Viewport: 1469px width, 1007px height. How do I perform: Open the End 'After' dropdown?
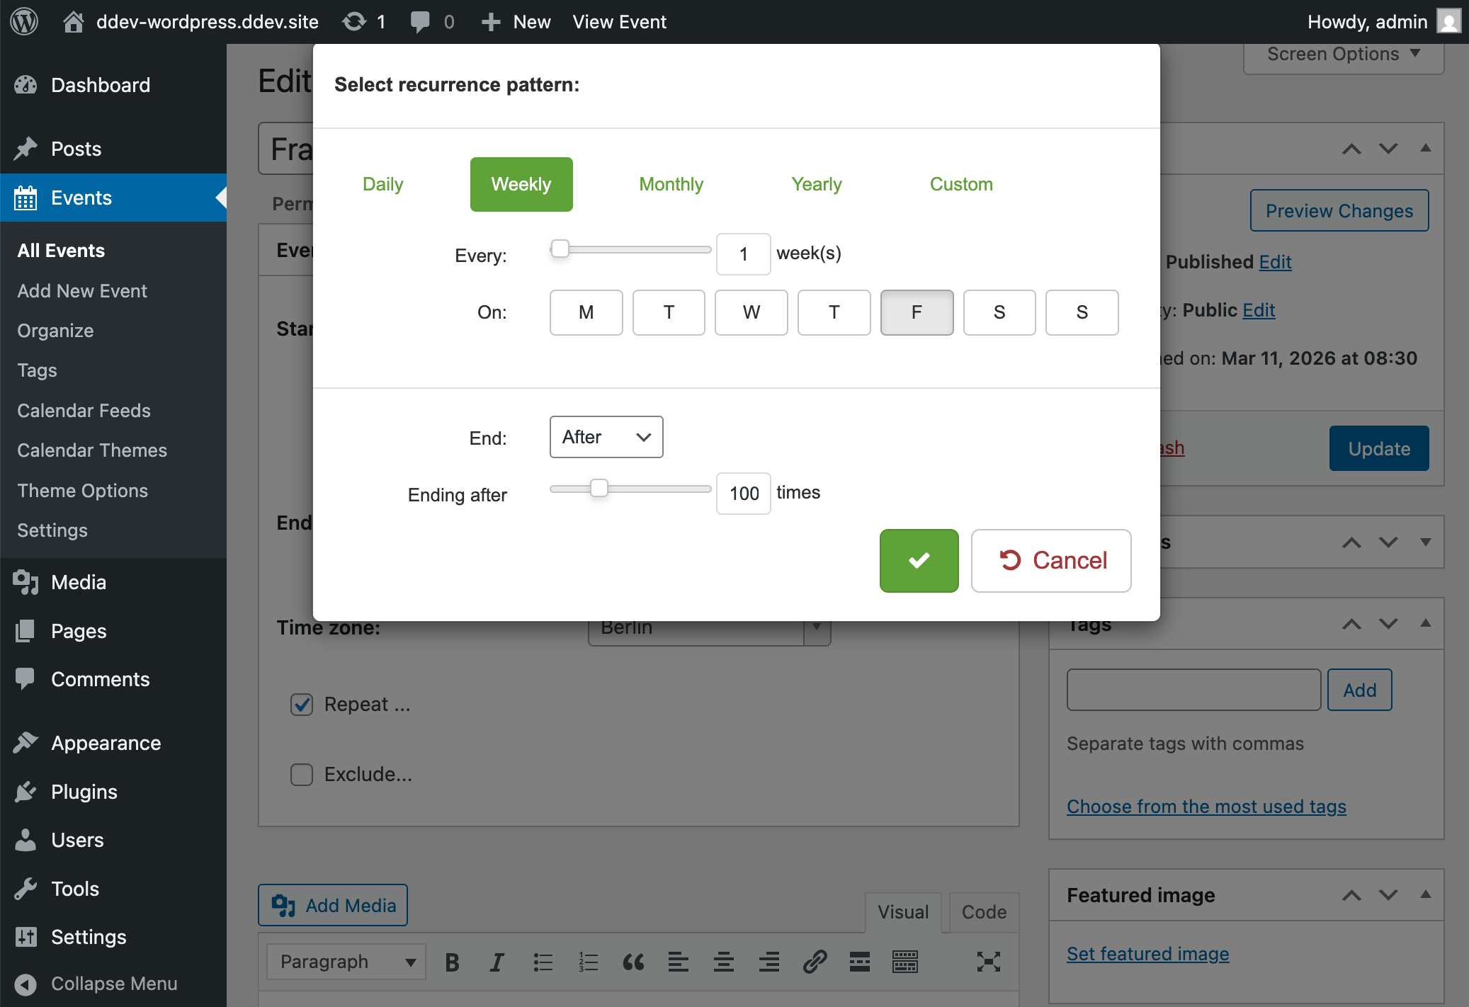tap(606, 437)
